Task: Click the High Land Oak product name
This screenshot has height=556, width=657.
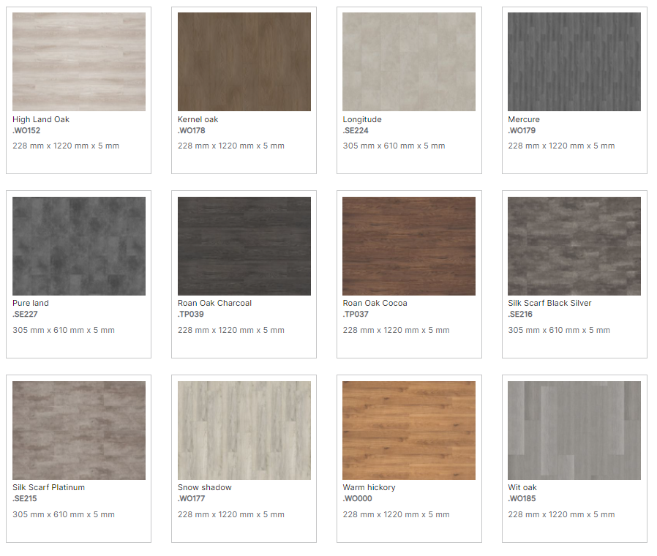Action: coord(41,119)
